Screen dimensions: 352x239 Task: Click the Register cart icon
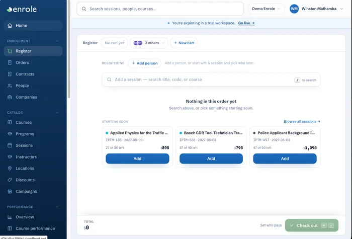pos(10,51)
